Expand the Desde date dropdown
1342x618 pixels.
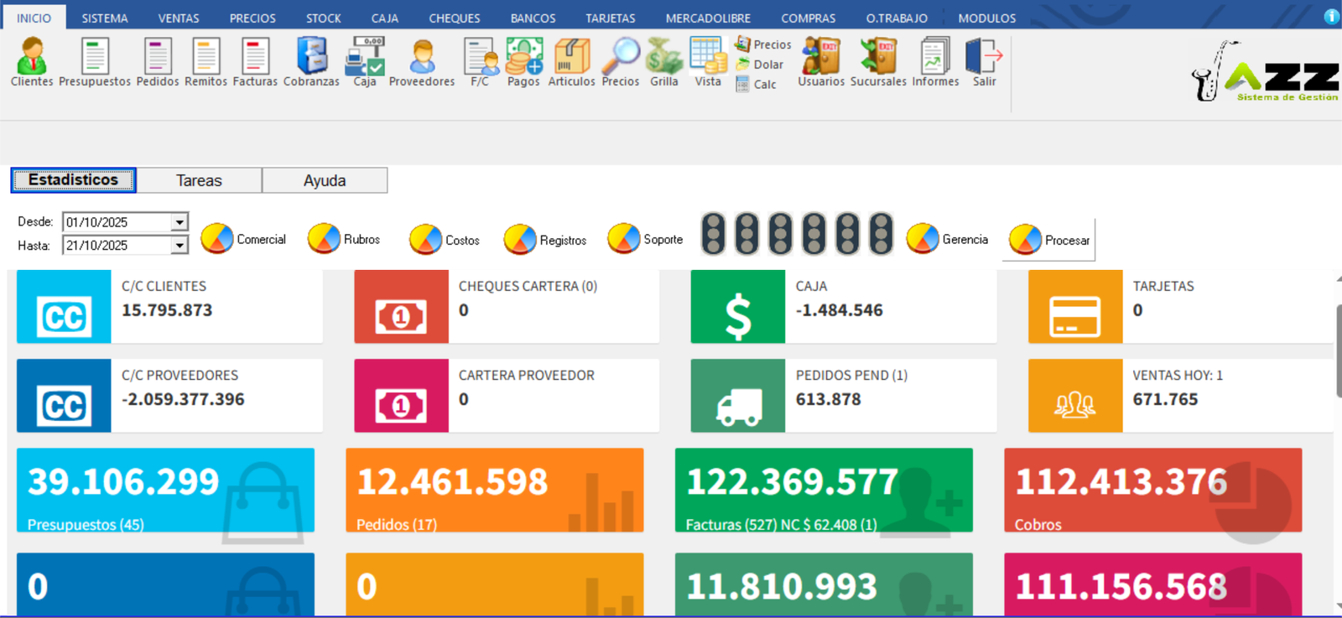click(179, 222)
